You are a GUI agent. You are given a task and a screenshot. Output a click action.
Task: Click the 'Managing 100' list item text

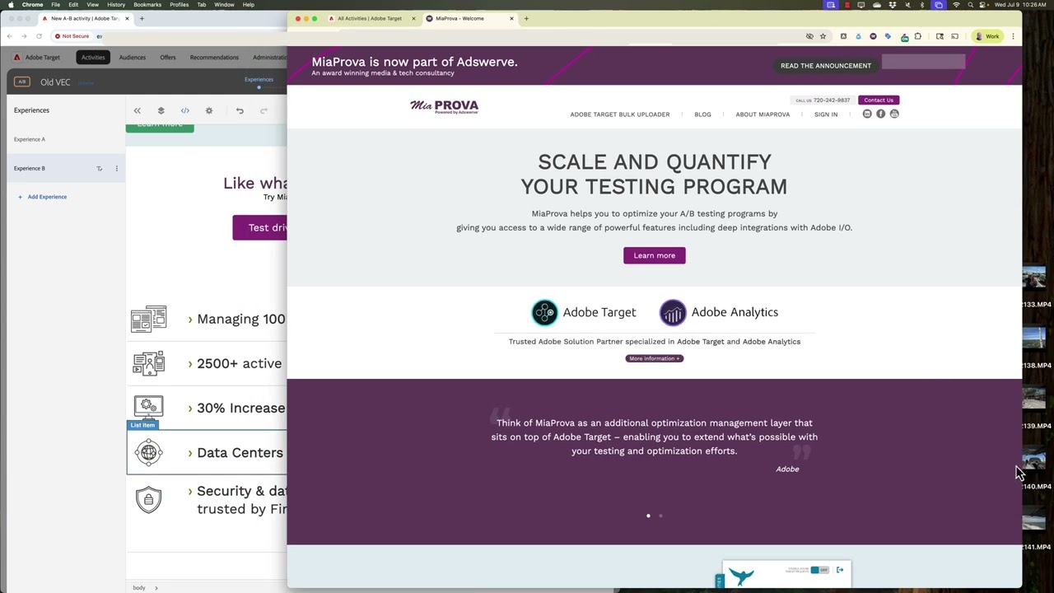(240, 319)
